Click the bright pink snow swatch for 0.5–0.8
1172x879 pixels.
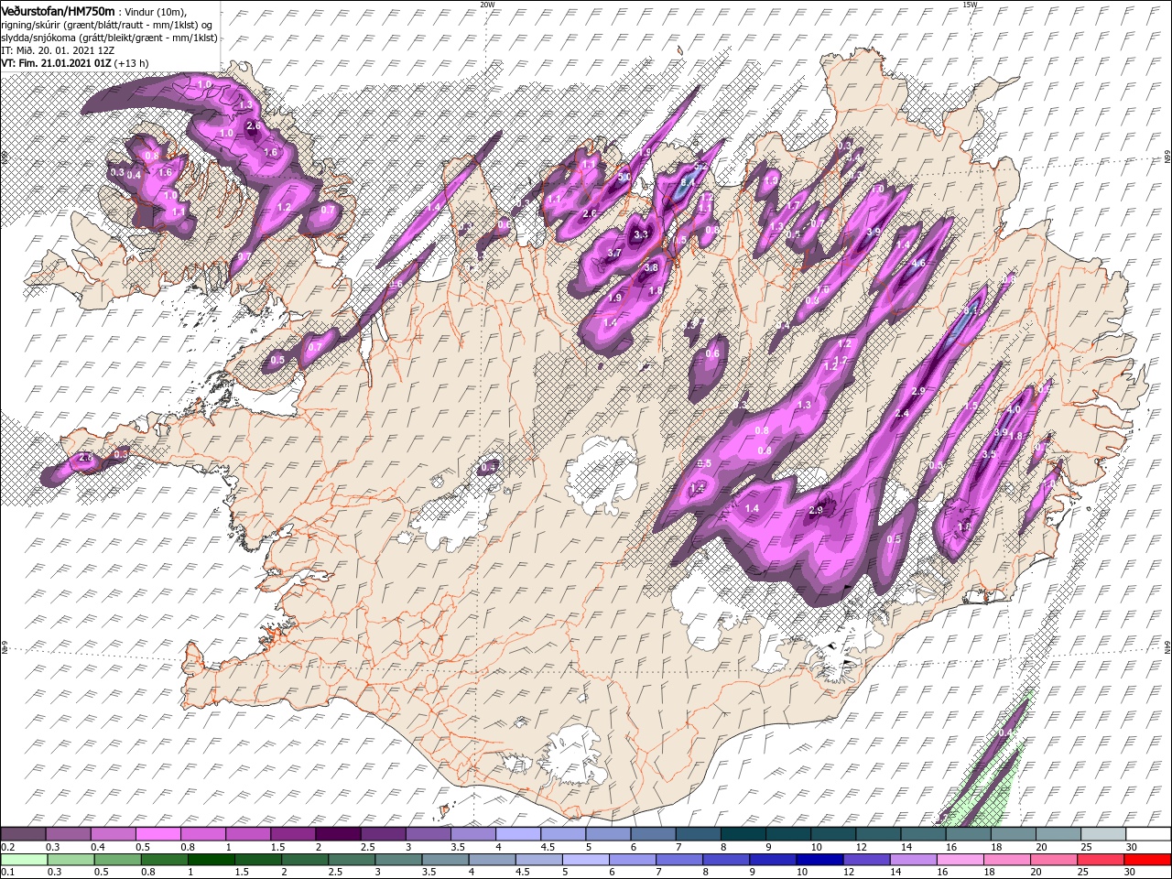158,834
